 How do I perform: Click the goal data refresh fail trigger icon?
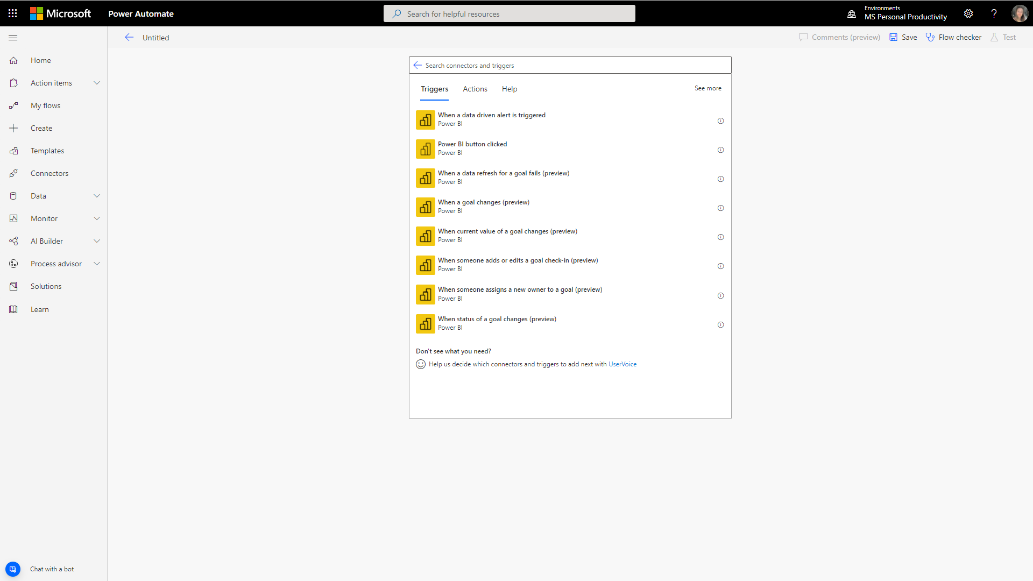(424, 178)
